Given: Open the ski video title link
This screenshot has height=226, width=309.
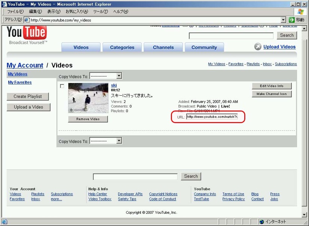Looking at the screenshot, I should tap(114, 85).
